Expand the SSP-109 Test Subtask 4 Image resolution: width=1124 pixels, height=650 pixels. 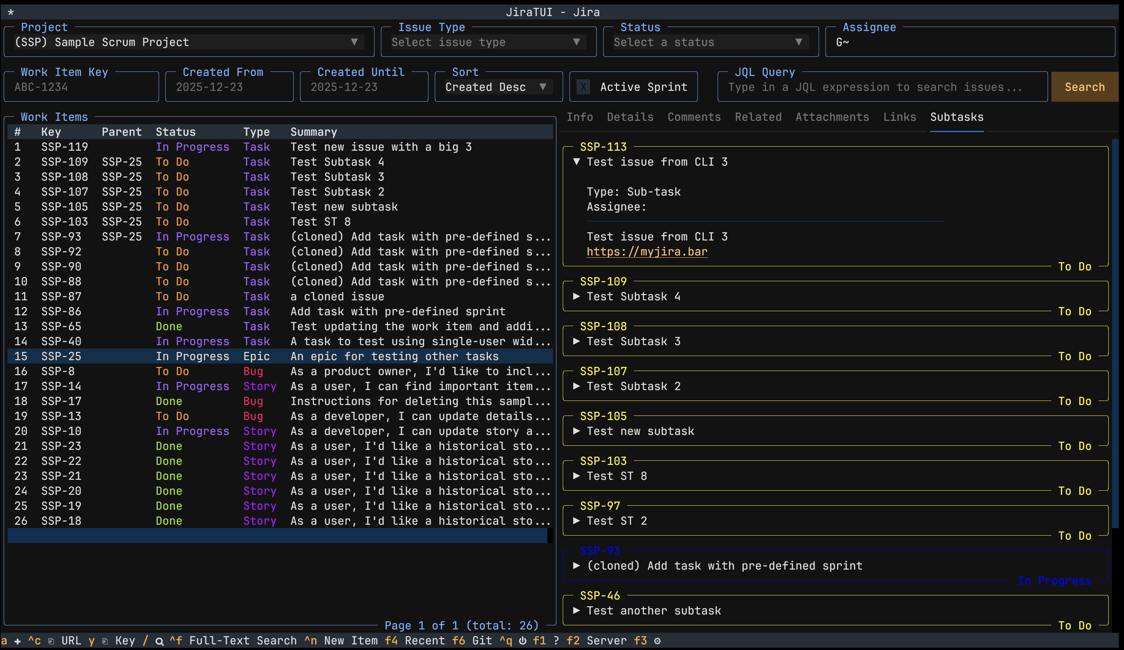pyautogui.click(x=577, y=297)
